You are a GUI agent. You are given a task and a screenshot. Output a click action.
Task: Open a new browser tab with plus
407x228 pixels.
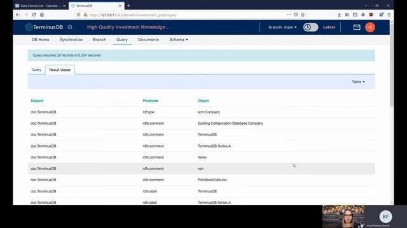pos(128,6)
